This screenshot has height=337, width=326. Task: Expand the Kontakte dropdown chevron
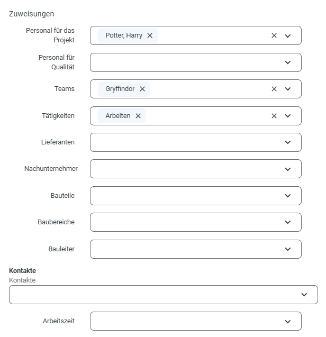click(x=304, y=295)
